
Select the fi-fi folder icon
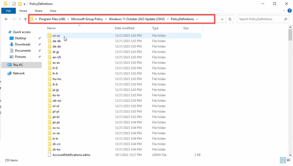tap(50, 68)
